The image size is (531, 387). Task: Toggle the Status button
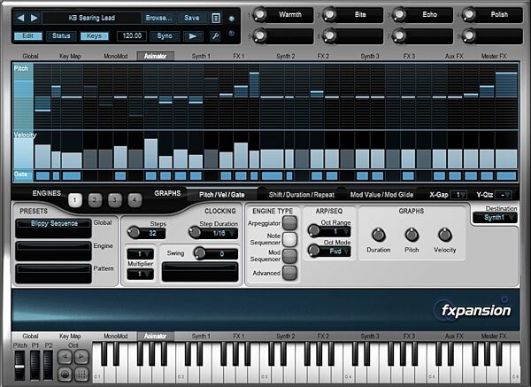tap(61, 36)
